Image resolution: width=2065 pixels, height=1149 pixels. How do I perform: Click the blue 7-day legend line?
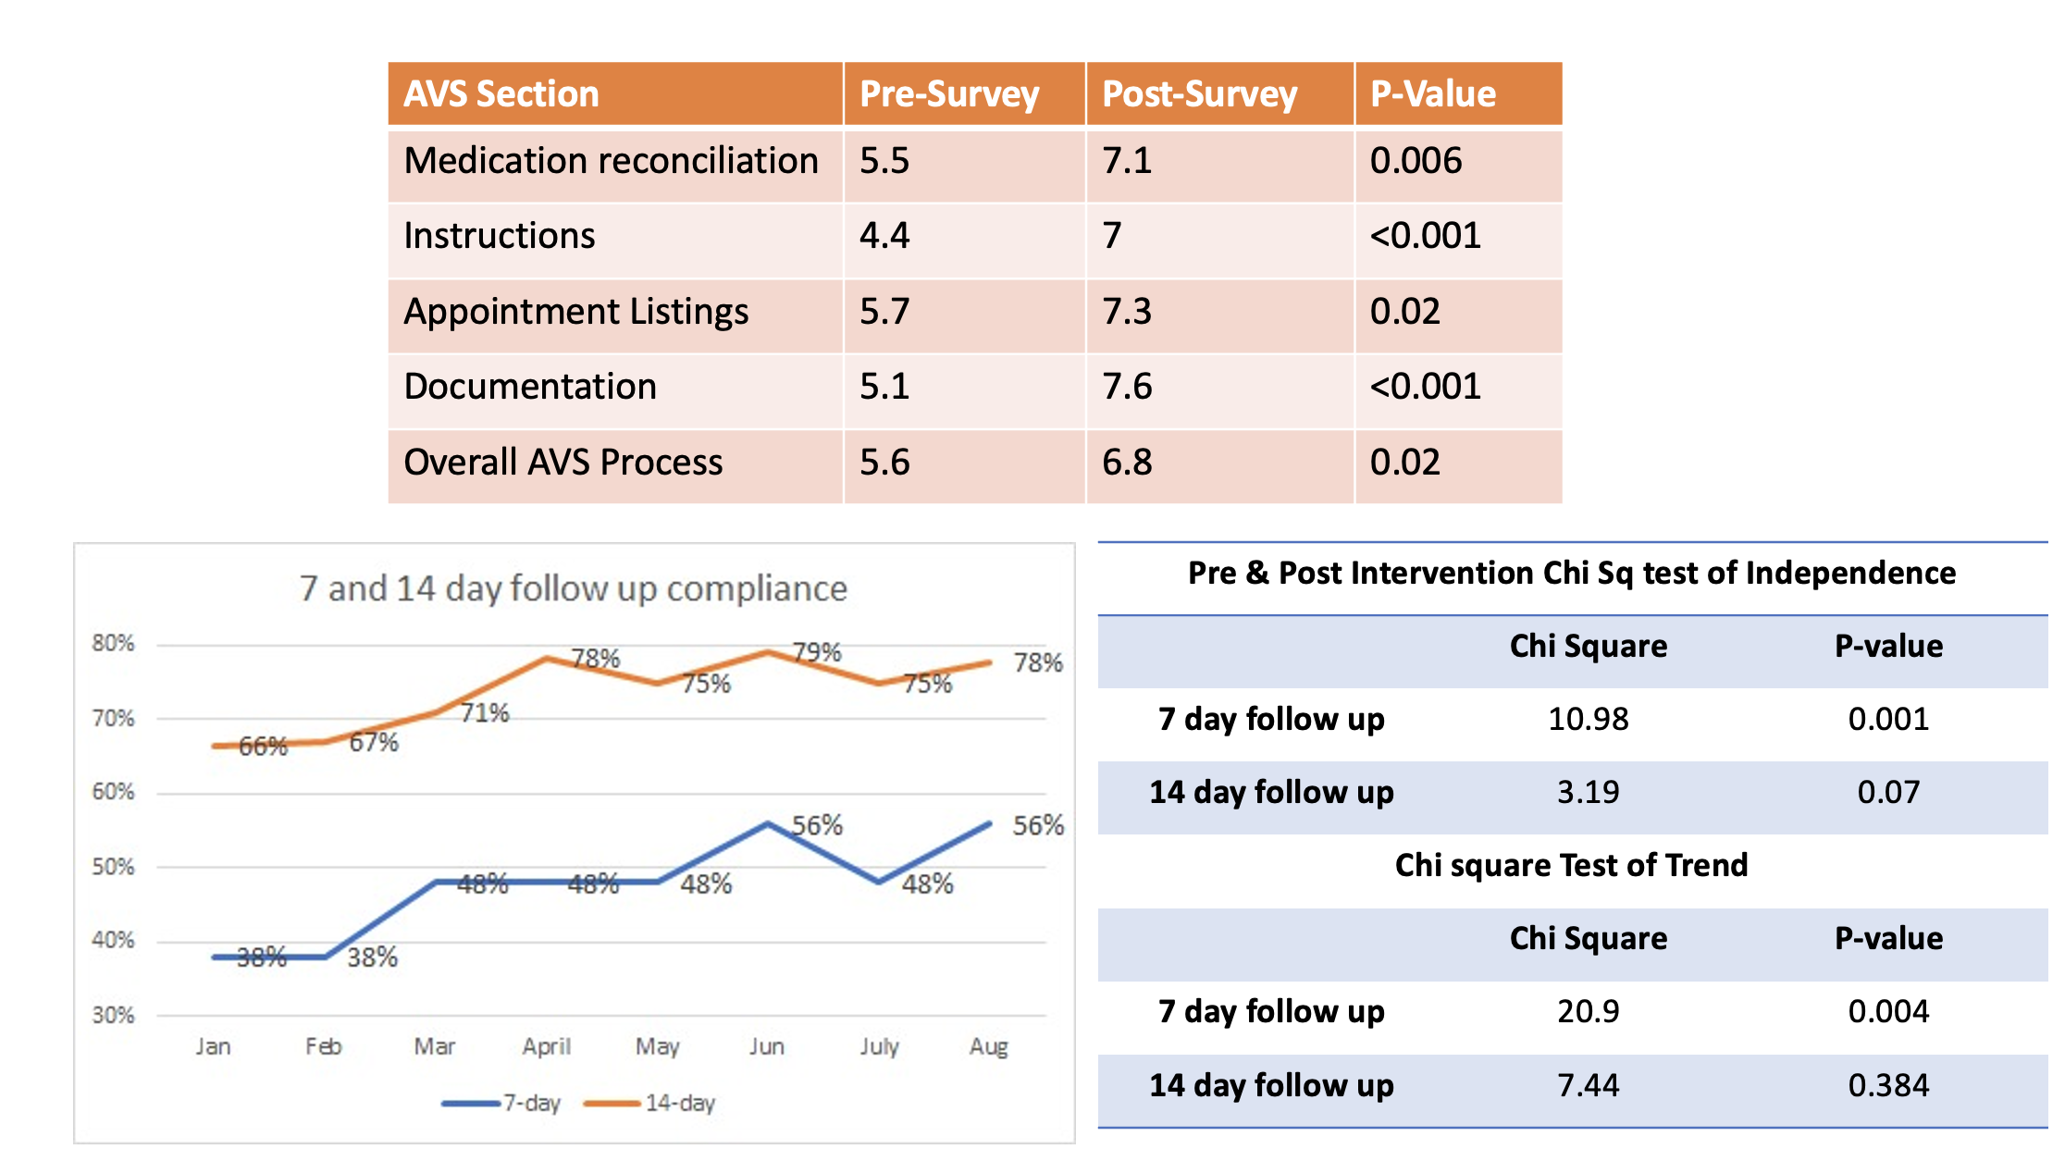[x=472, y=1103]
